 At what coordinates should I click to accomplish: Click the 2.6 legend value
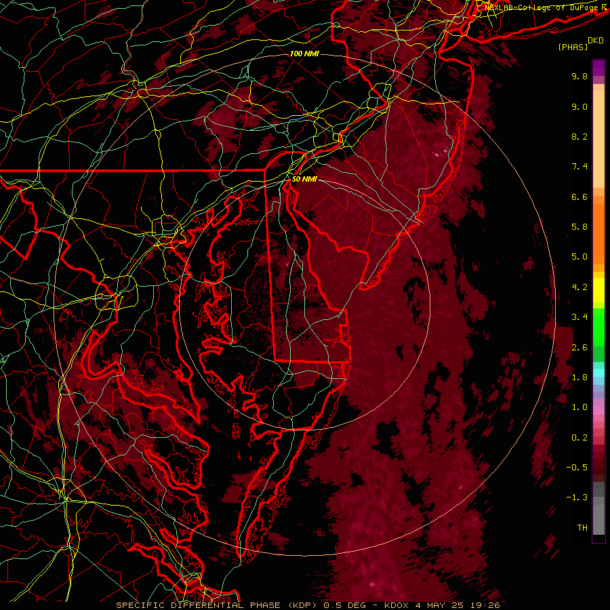[579, 348]
